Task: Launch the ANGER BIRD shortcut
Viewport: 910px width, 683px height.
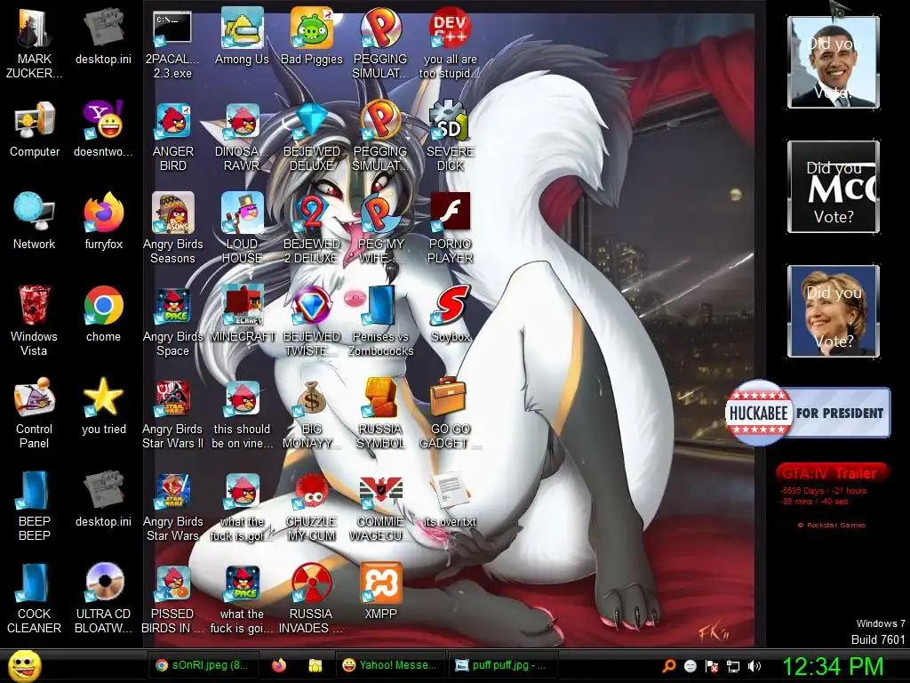Action: [173, 136]
